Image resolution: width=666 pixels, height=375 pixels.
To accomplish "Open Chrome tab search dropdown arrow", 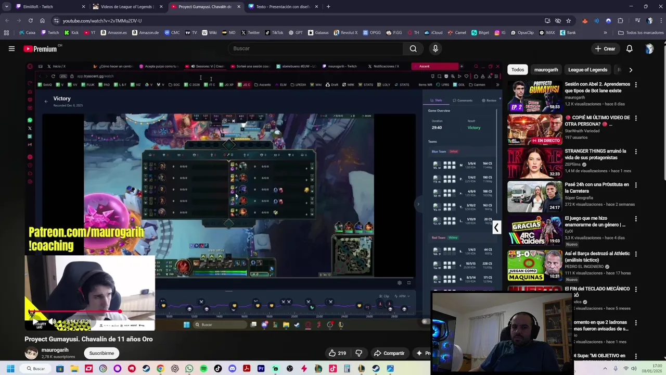I will (x=6, y=7).
